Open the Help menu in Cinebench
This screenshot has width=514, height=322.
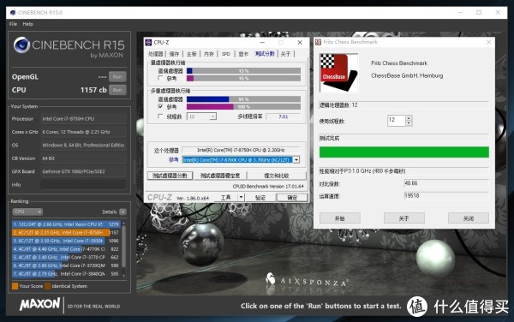click(28, 24)
